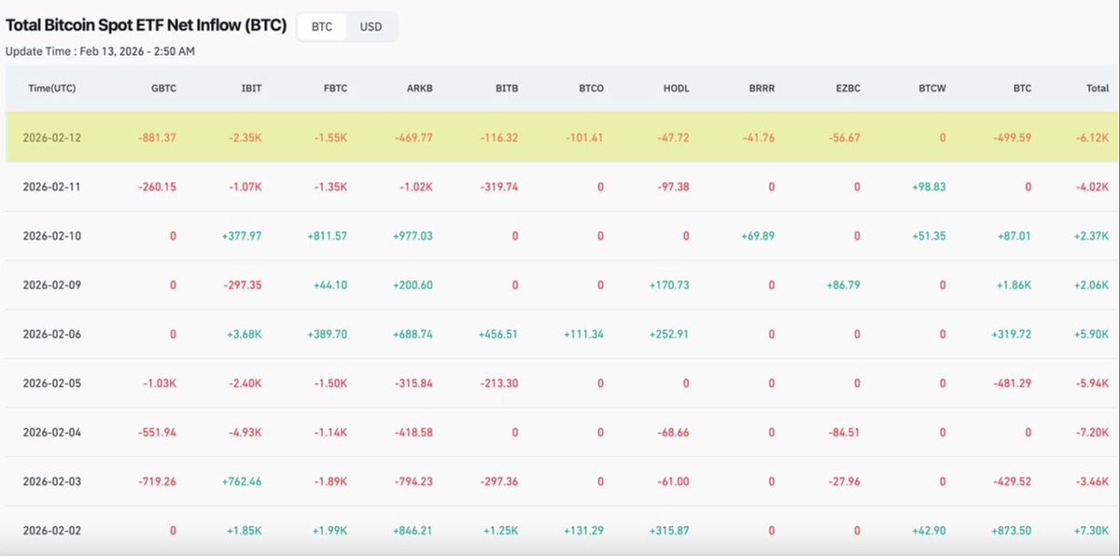
Task: Select the 2026-02-12 date row
Action: pyautogui.click(x=560, y=137)
